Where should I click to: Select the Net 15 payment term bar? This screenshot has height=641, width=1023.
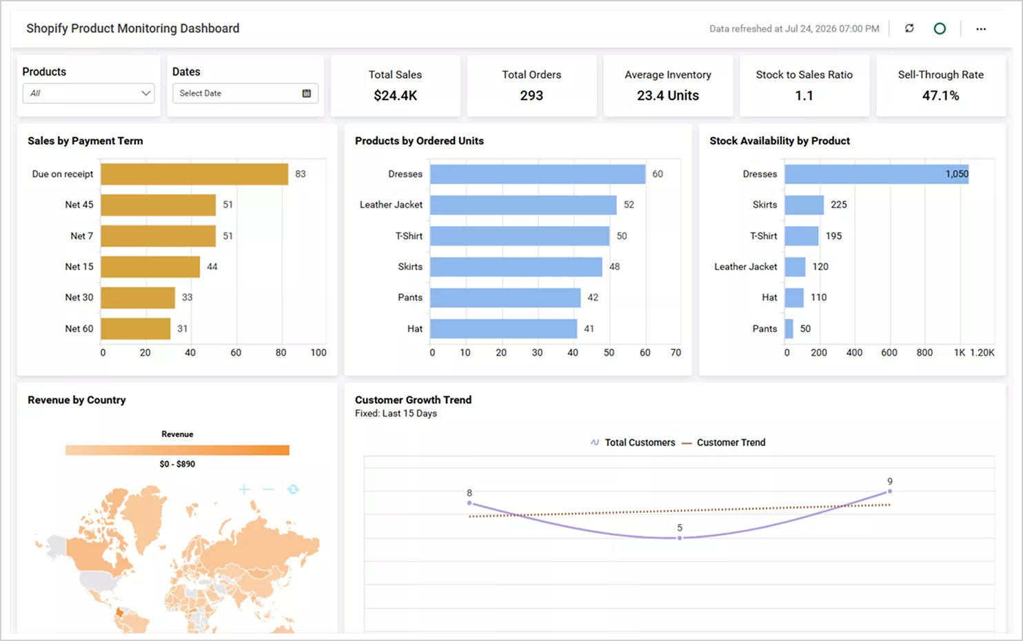click(x=150, y=267)
